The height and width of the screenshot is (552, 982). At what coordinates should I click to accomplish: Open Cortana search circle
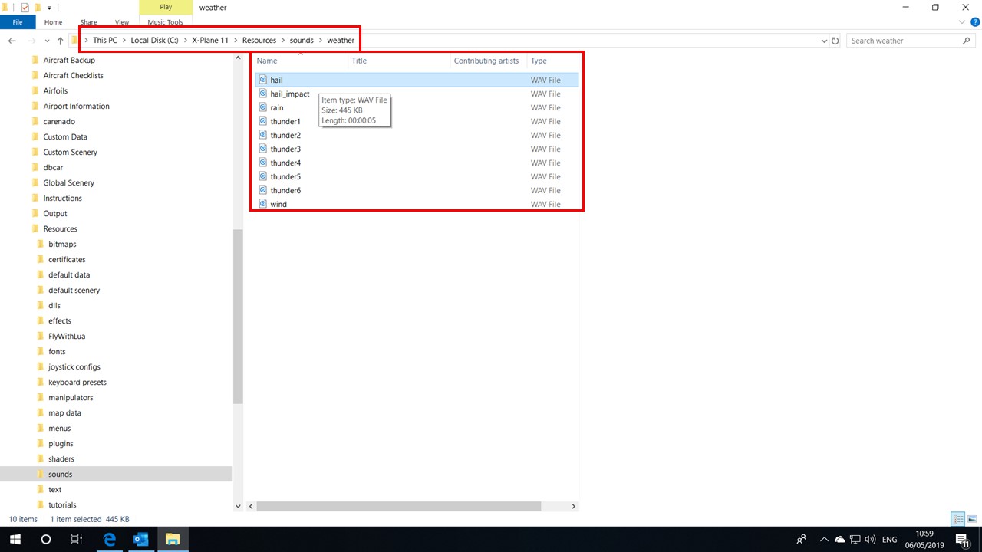point(46,540)
